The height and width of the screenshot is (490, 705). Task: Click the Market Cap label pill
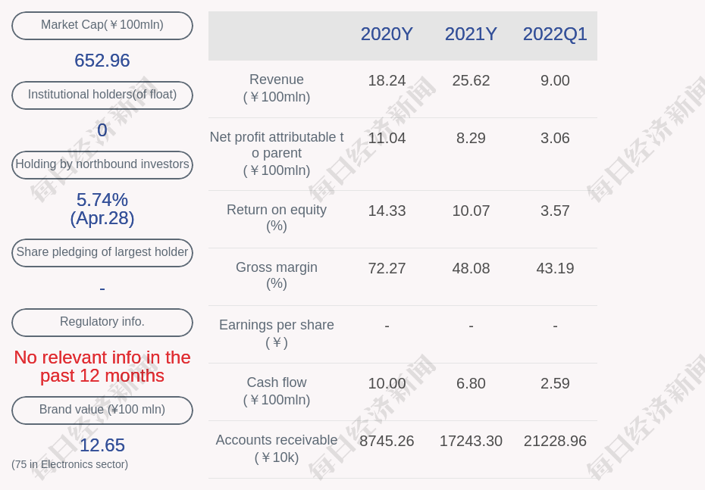pos(102,25)
